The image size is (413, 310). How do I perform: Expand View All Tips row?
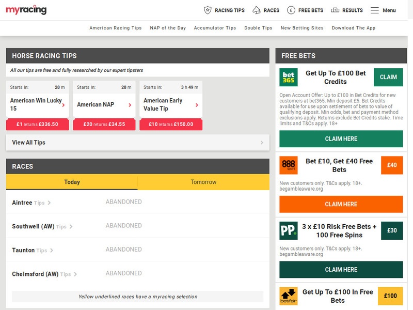tap(137, 143)
